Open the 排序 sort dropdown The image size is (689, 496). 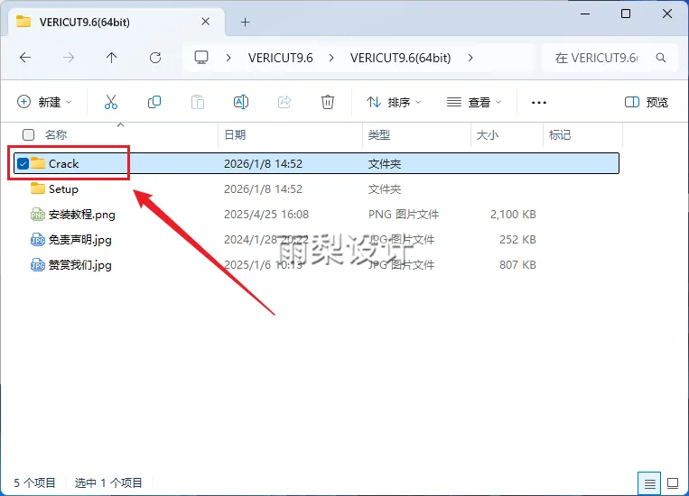pos(394,102)
